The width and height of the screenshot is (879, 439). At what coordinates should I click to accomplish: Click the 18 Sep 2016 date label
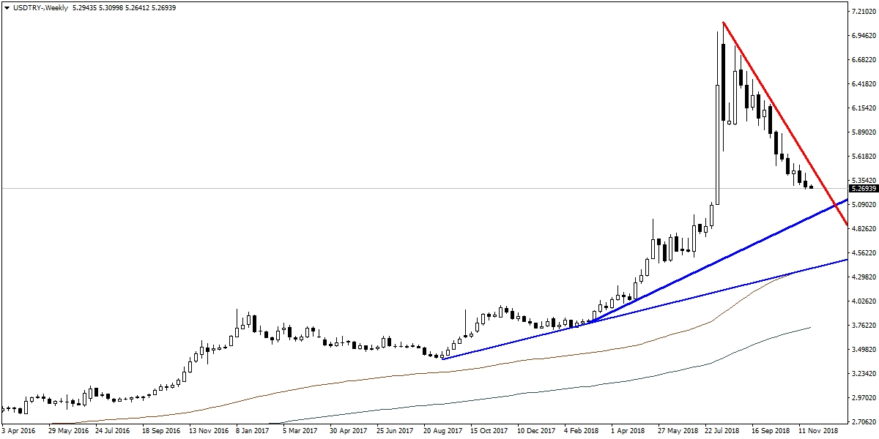(x=162, y=432)
